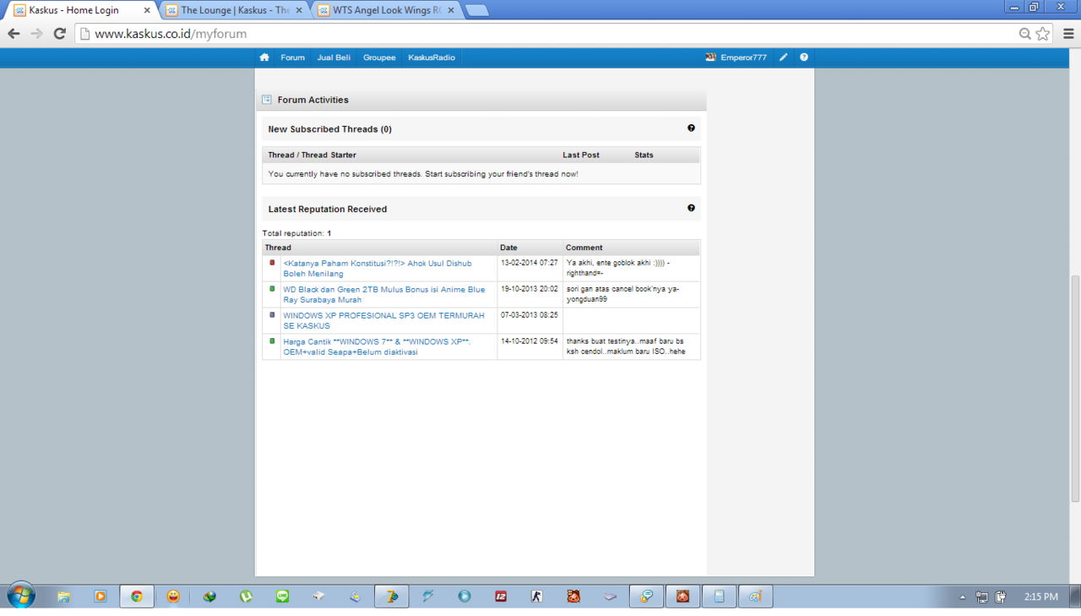
Task: Open the calculator taskbar icon
Action: [x=720, y=597]
